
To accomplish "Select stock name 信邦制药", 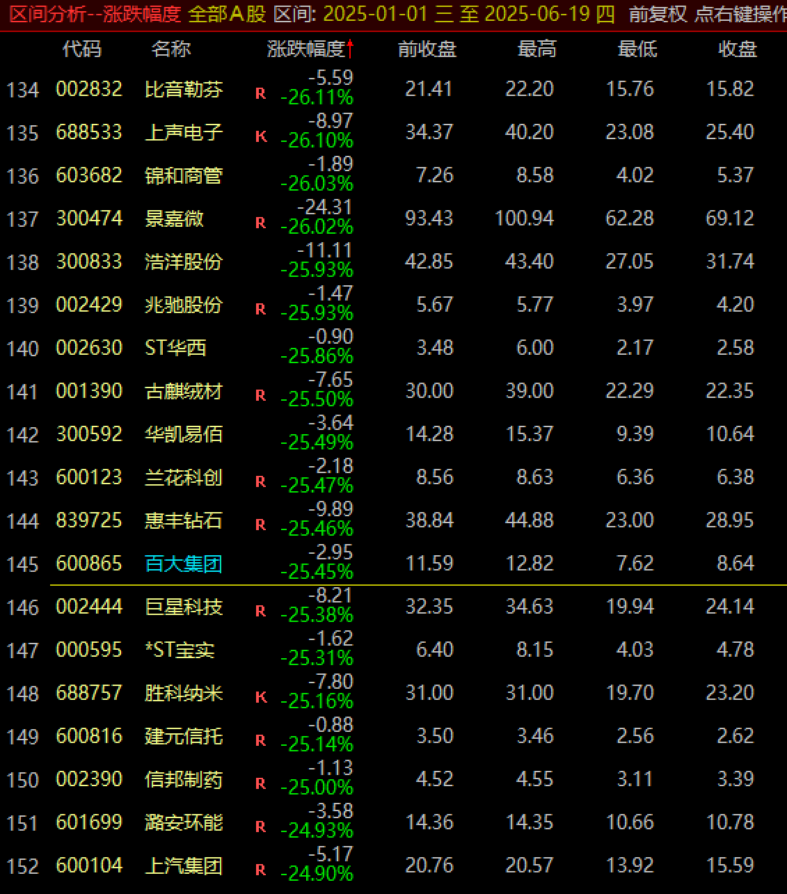I will [x=184, y=779].
